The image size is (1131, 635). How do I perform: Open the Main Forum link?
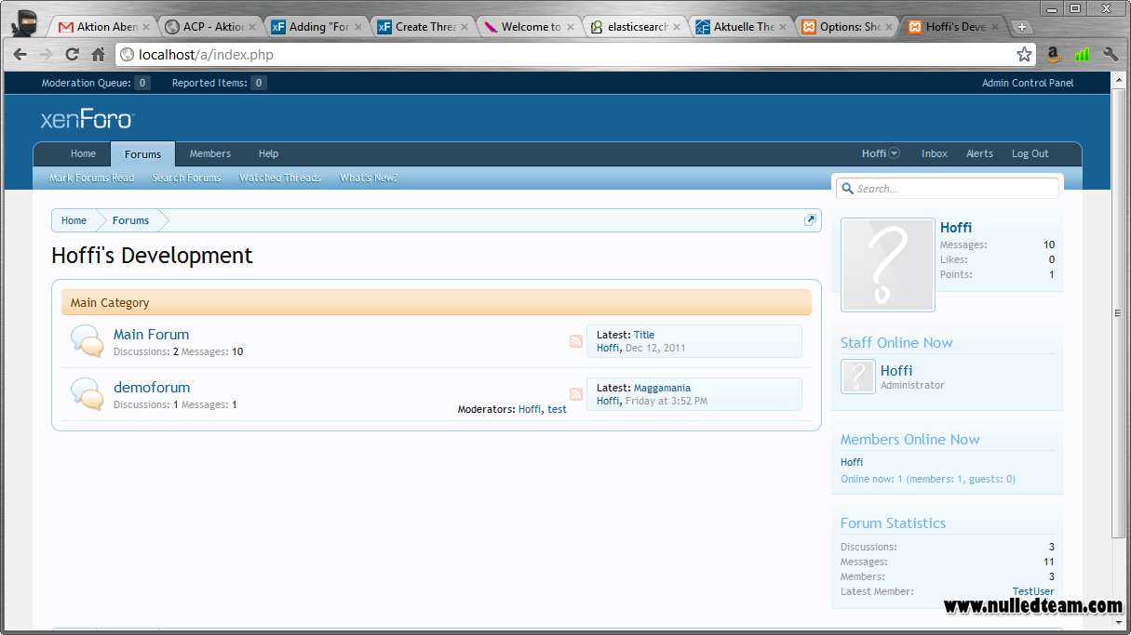[151, 334]
